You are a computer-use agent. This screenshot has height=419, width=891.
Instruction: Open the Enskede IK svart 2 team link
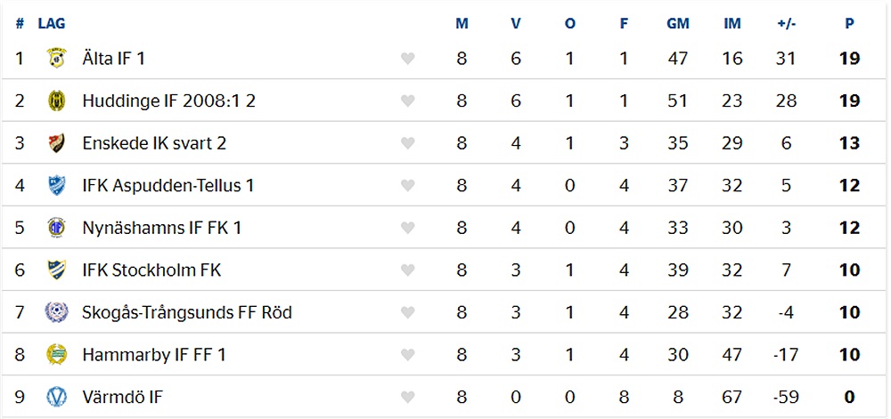pyautogui.click(x=154, y=143)
